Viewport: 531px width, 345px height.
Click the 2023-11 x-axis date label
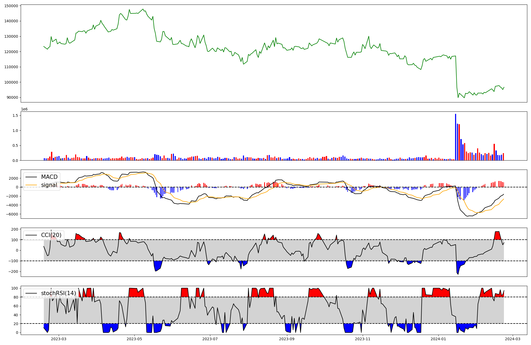[x=363, y=339]
